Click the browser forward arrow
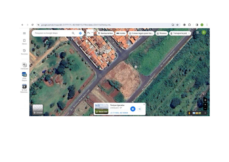 coord(27,25)
